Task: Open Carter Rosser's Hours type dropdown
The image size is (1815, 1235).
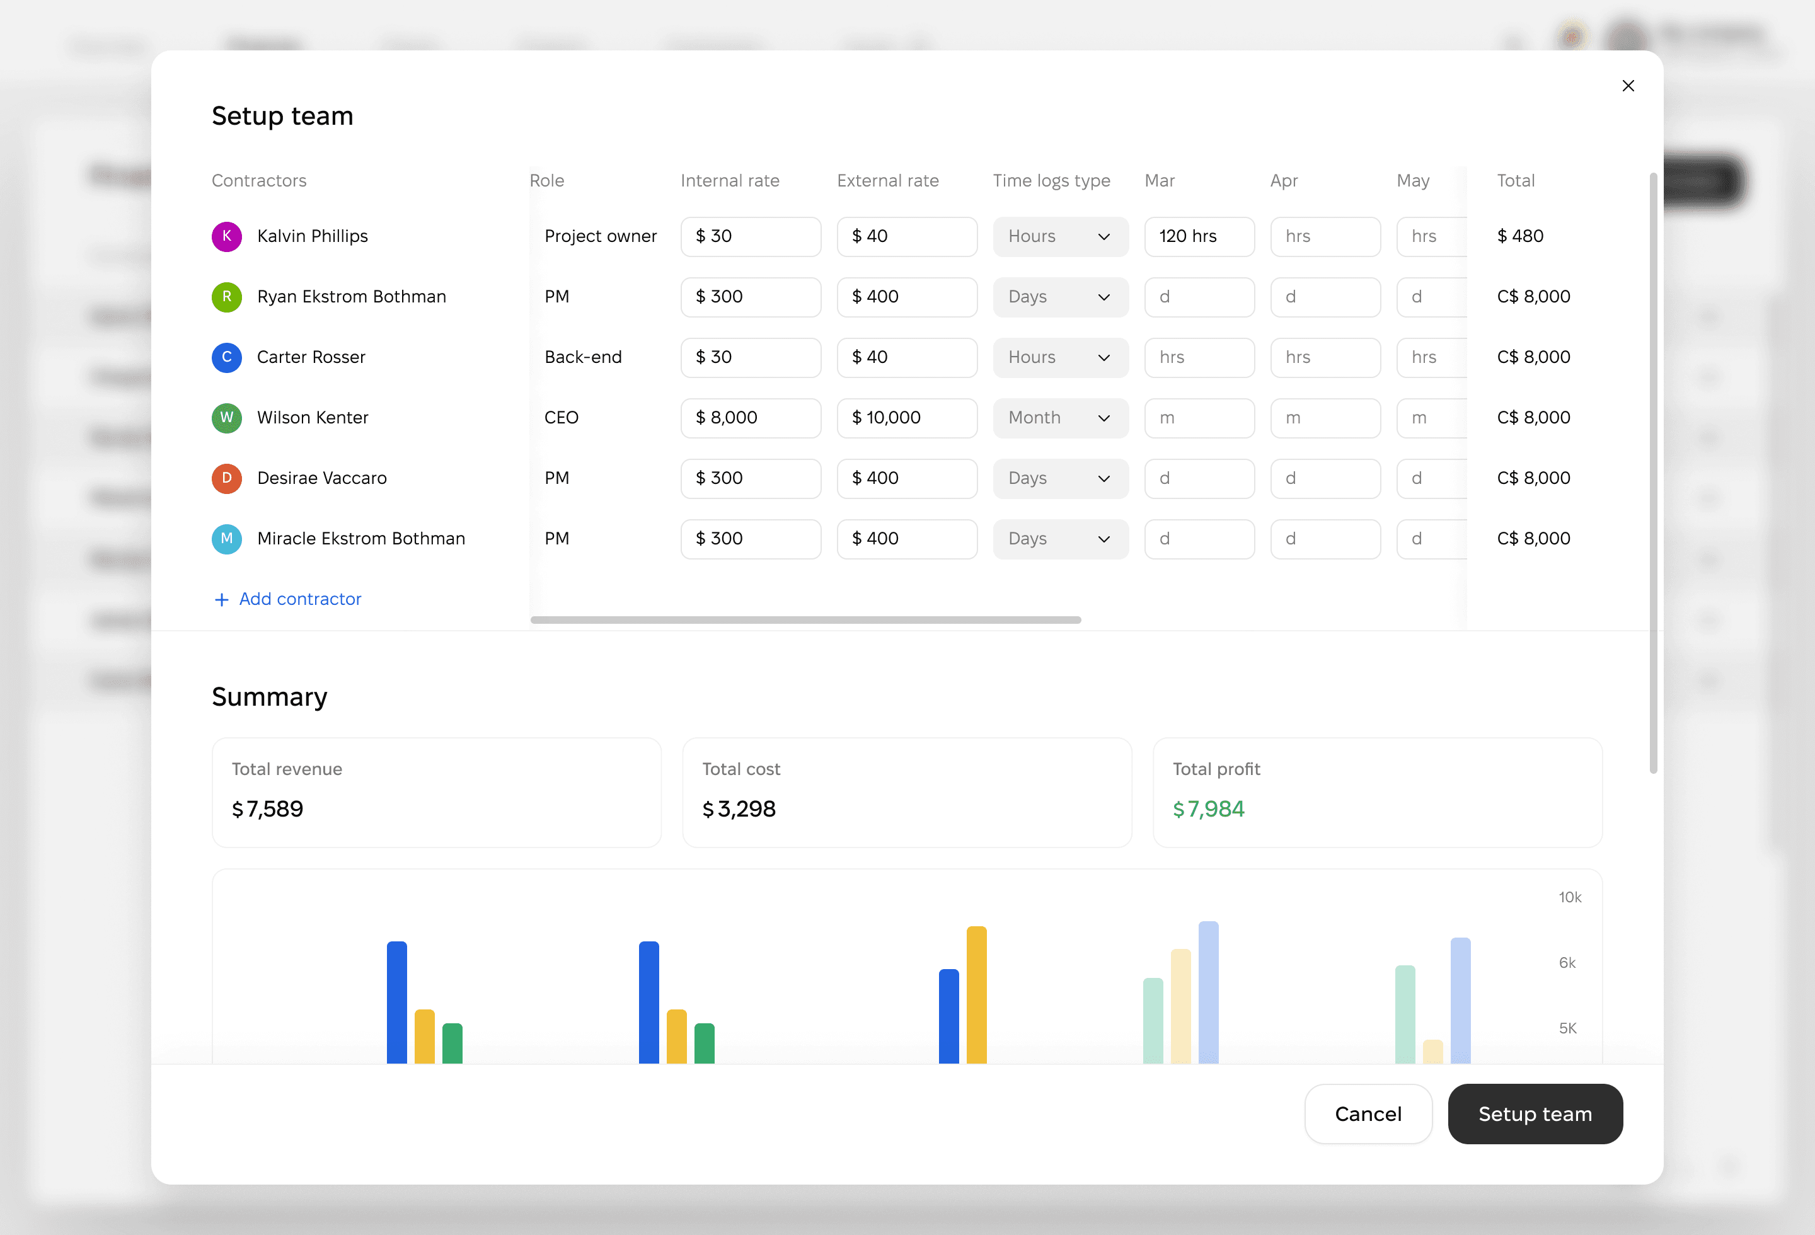Action: click(1060, 357)
